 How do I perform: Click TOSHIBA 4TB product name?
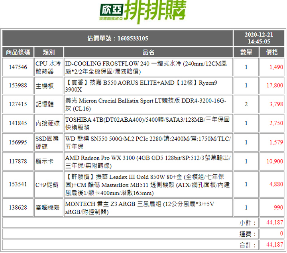[x=148, y=123]
